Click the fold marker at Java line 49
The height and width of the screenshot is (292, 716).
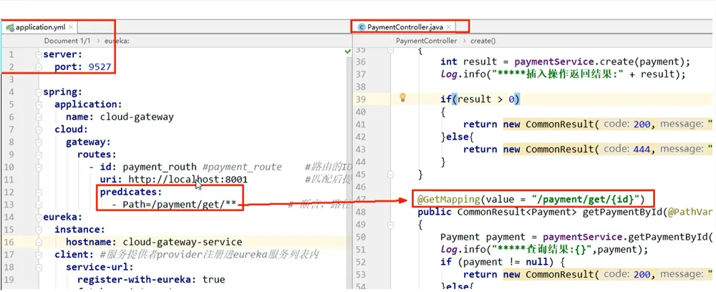(x=390, y=225)
